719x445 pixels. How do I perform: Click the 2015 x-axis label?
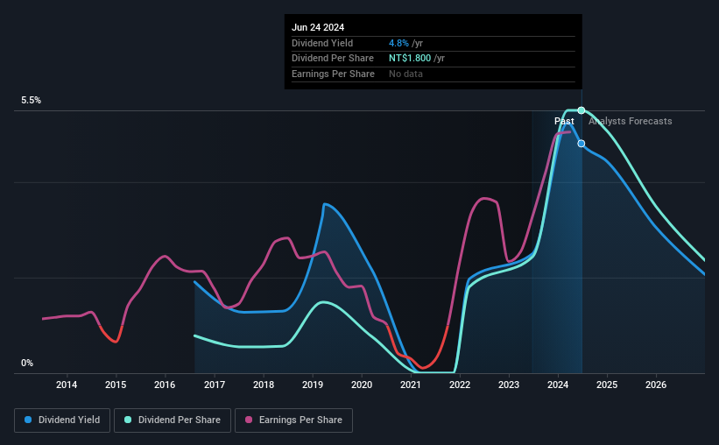click(116, 385)
